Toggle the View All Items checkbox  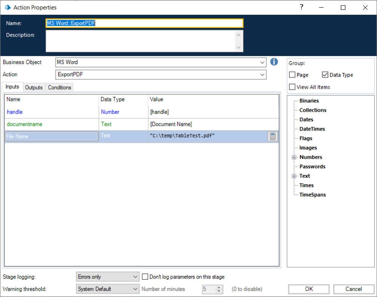pyautogui.click(x=292, y=87)
